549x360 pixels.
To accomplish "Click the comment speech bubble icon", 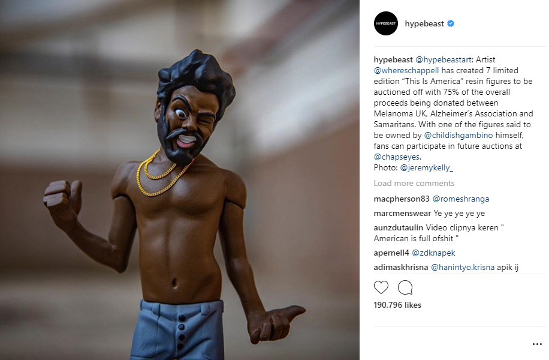I will point(405,287).
